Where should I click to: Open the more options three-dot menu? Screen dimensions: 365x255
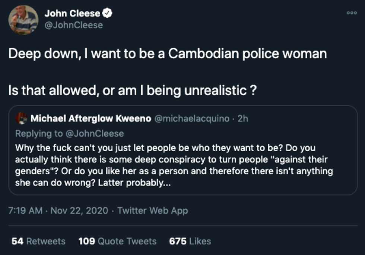click(351, 13)
